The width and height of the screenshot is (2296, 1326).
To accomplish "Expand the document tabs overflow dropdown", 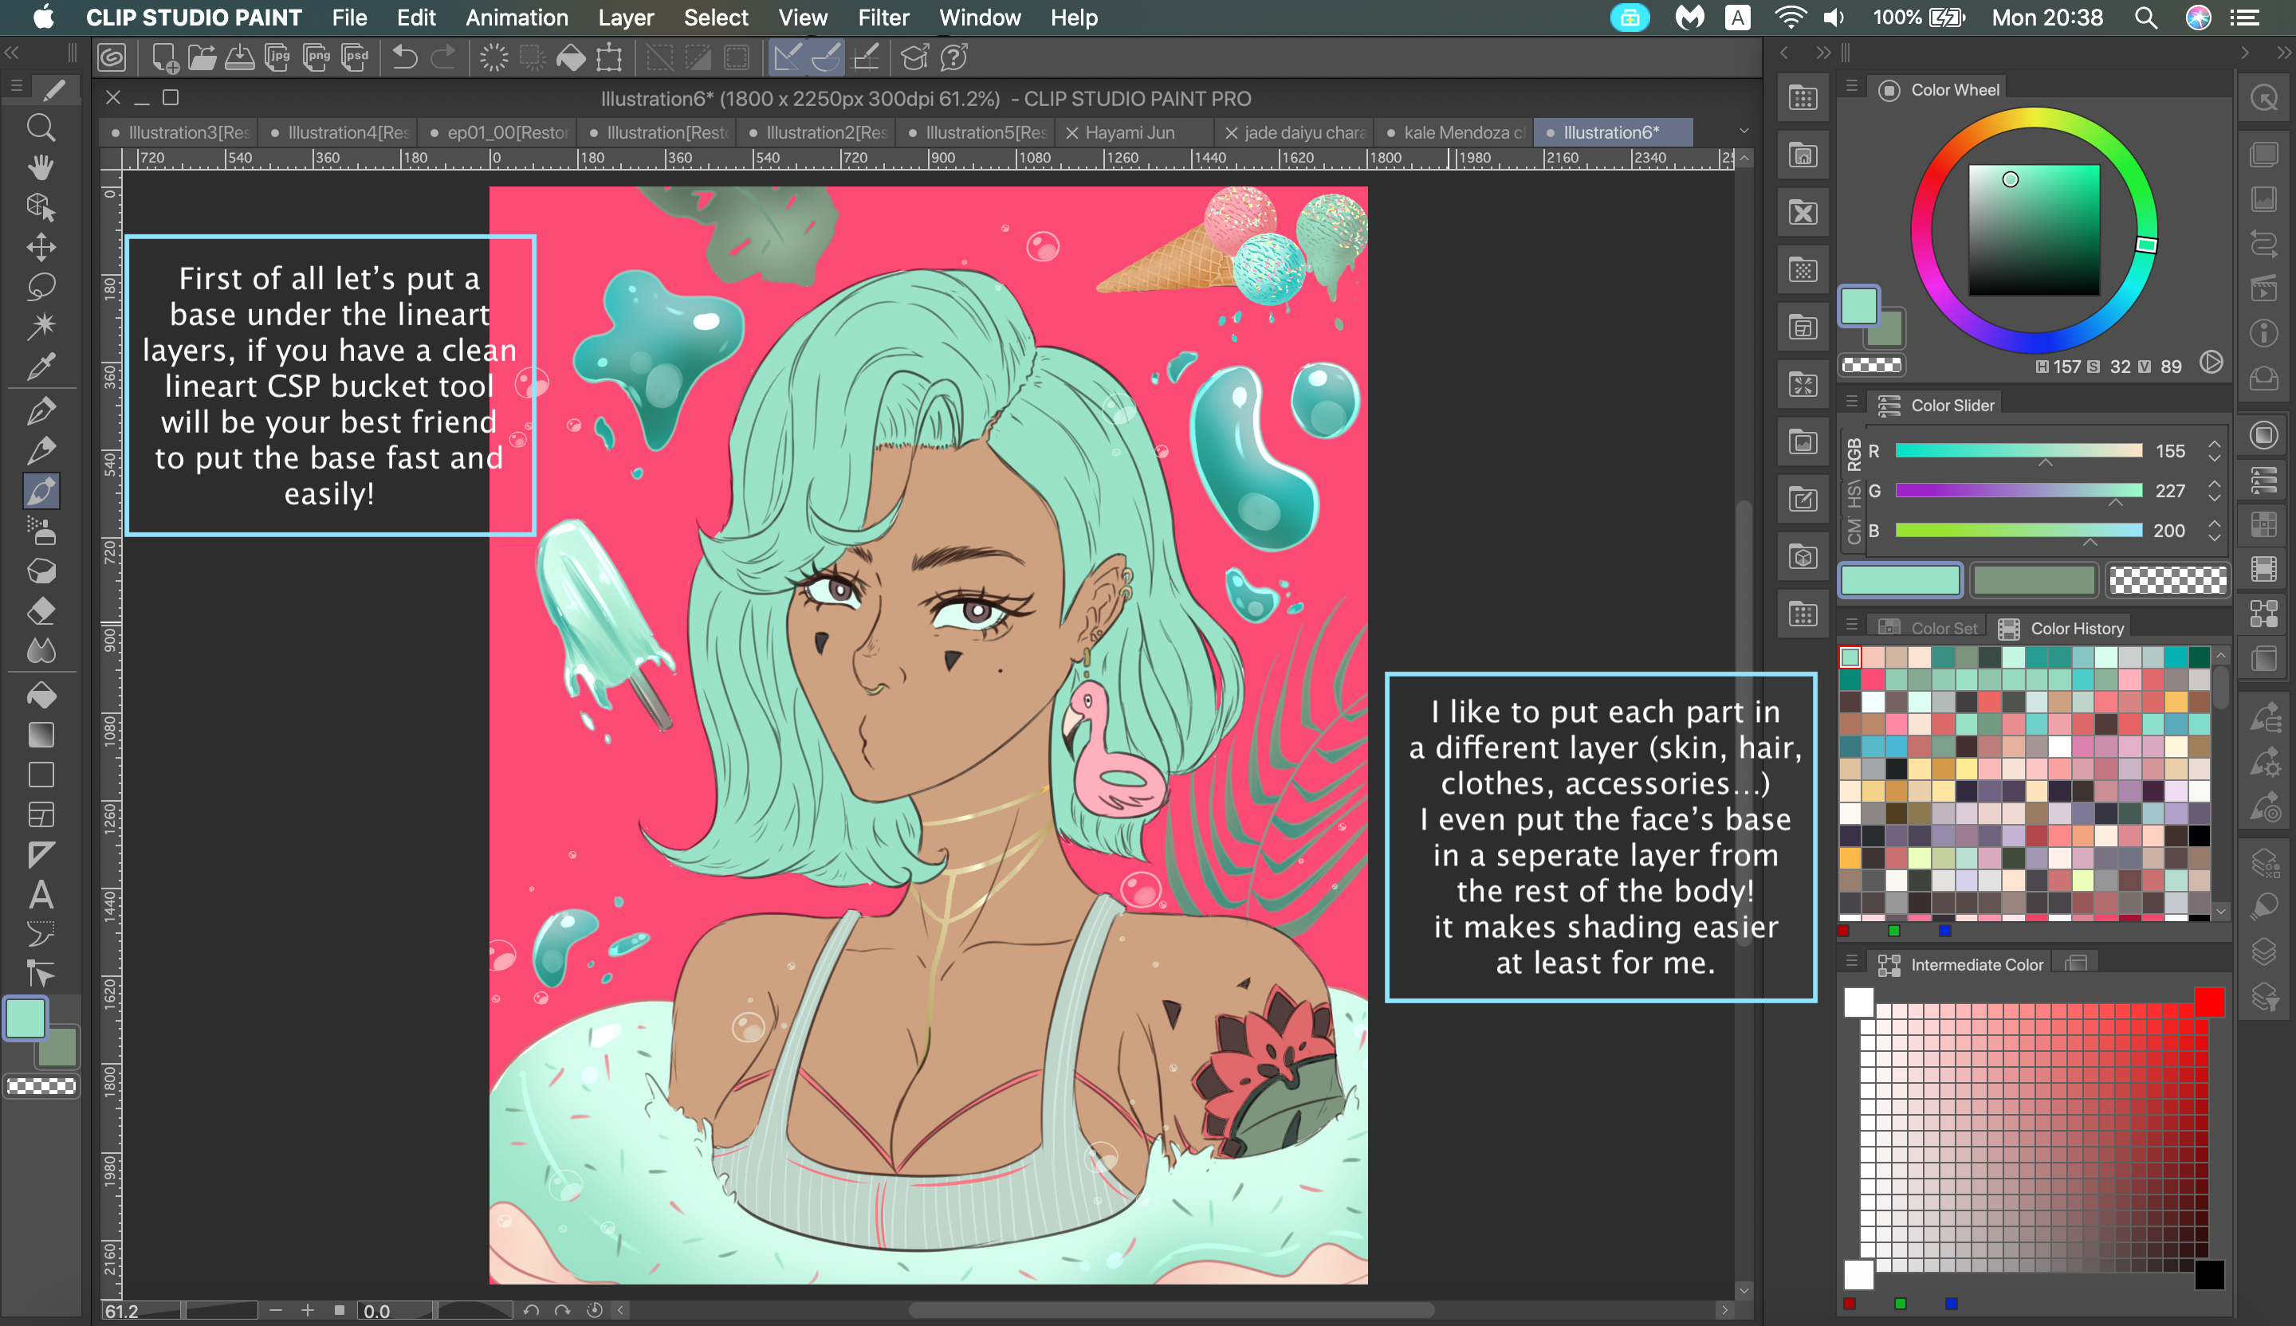I will point(1743,132).
